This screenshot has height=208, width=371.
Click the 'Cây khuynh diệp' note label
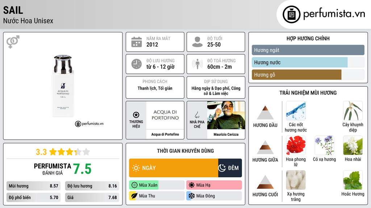(x=353, y=127)
